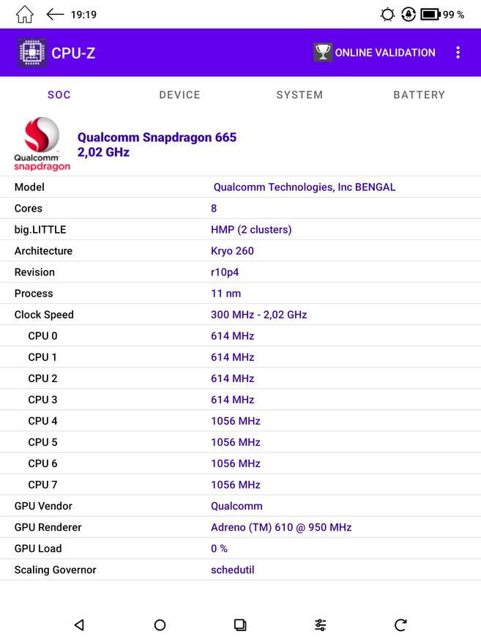Select the SOC tab
Image resolution: width=481 pixels, height=642 pixels.
click(59, 94)
